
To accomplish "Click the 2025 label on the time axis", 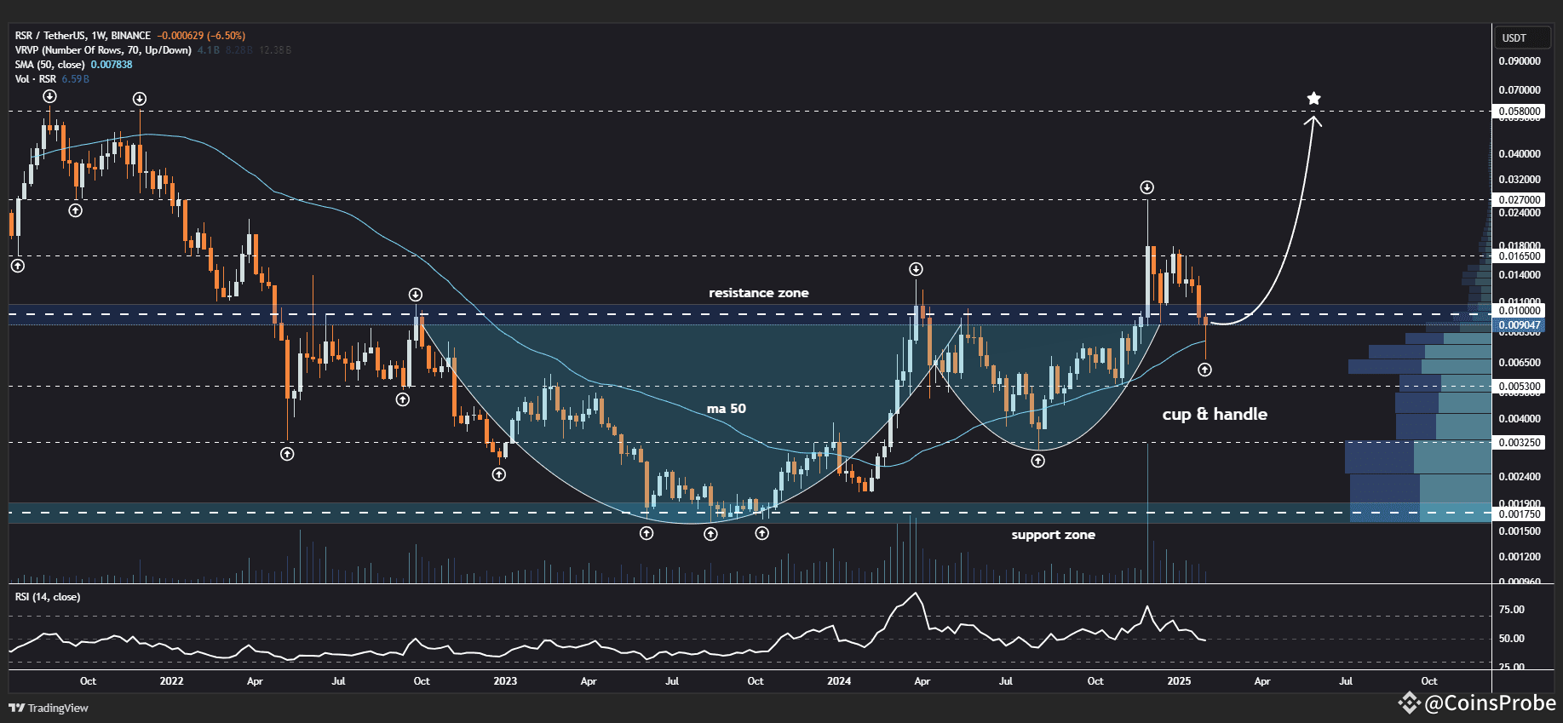I will (x=1179, y=681).
